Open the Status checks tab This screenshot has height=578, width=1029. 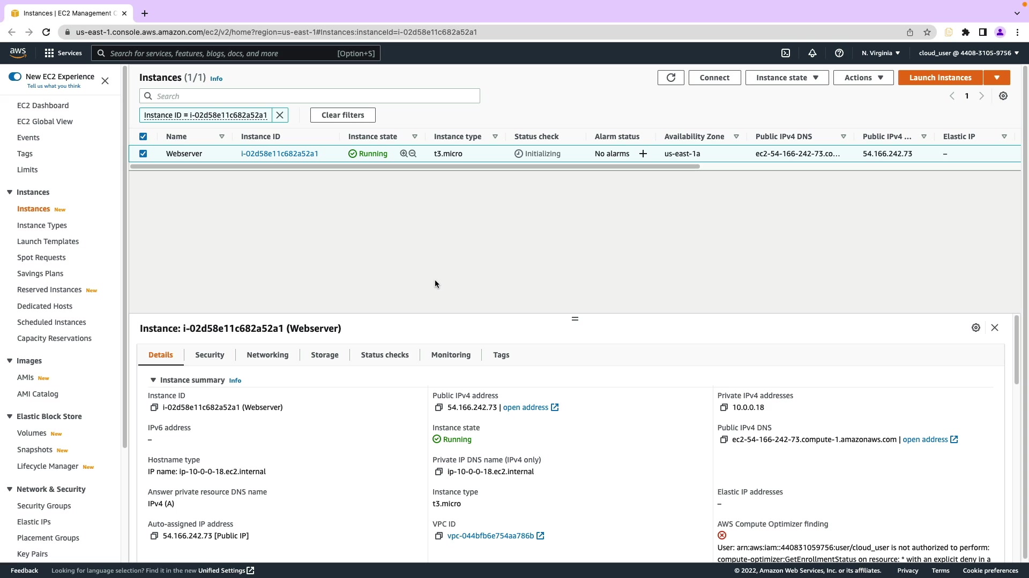point(384,355)
